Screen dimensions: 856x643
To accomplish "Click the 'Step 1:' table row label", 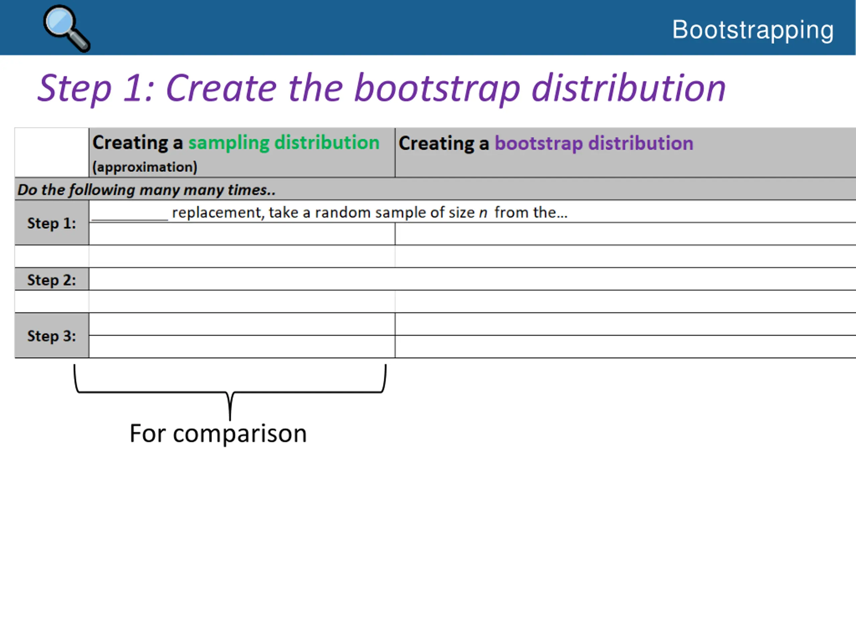I will tap(51, 223).
